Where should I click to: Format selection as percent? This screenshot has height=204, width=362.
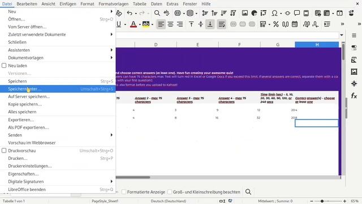coord(276,24)
